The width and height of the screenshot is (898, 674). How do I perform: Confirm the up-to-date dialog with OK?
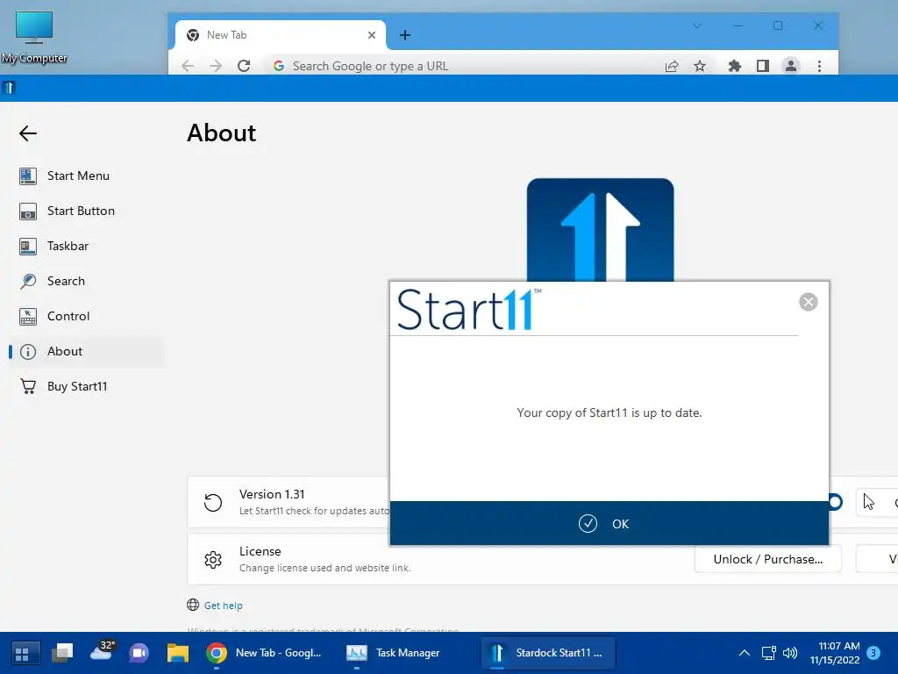[609, 523]
